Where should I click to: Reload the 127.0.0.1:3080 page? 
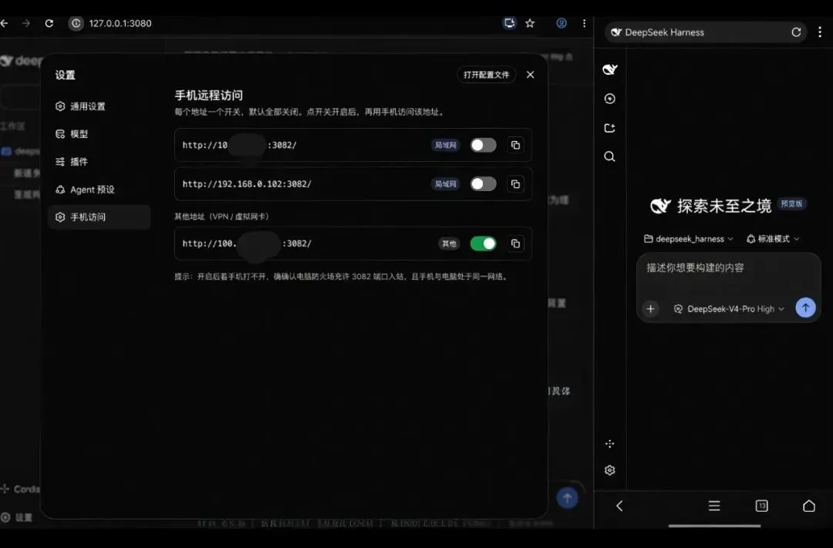[x=49, y=23]
